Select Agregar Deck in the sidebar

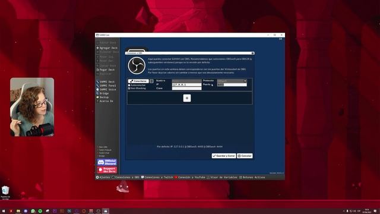point(107,48)
